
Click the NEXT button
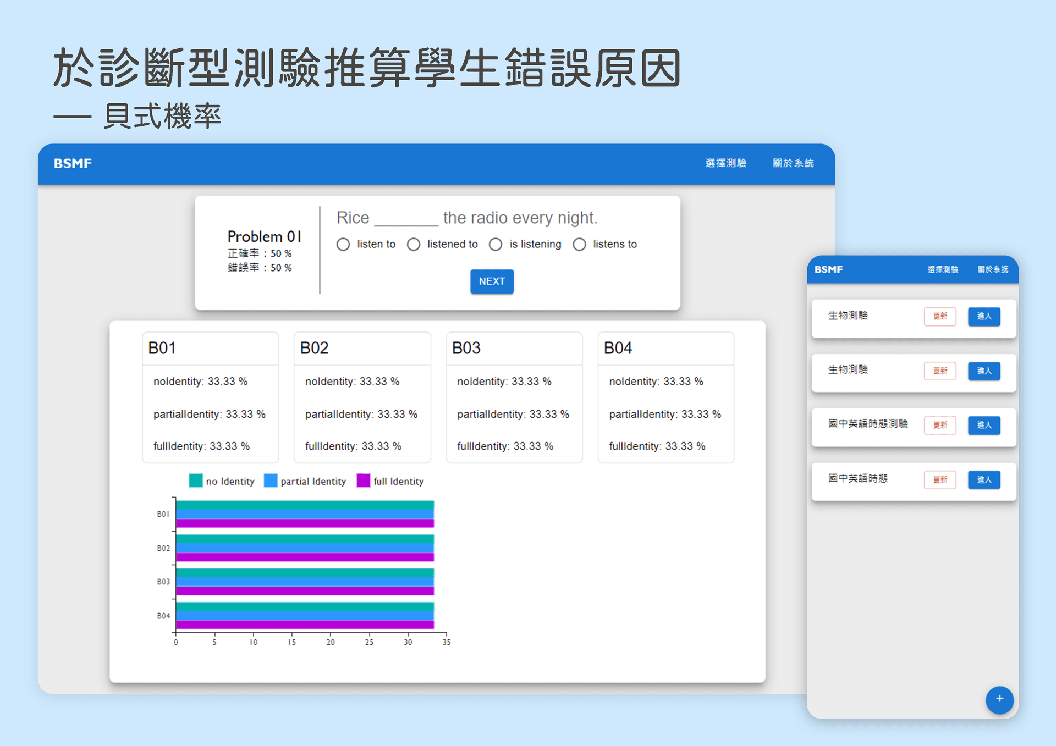point(492,281)
